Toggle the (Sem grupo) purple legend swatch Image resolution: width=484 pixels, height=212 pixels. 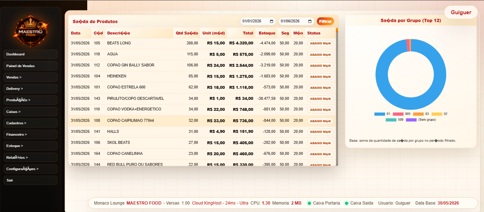411,120
